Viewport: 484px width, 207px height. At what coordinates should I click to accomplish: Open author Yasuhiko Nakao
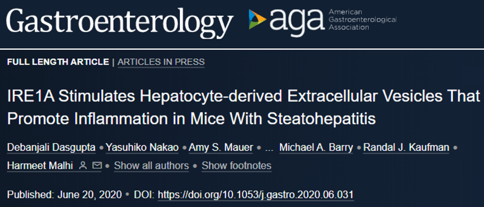pyautogui.click(x=142, y=148)
